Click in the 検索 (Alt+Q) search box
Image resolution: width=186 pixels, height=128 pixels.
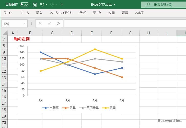coord(164,5)
